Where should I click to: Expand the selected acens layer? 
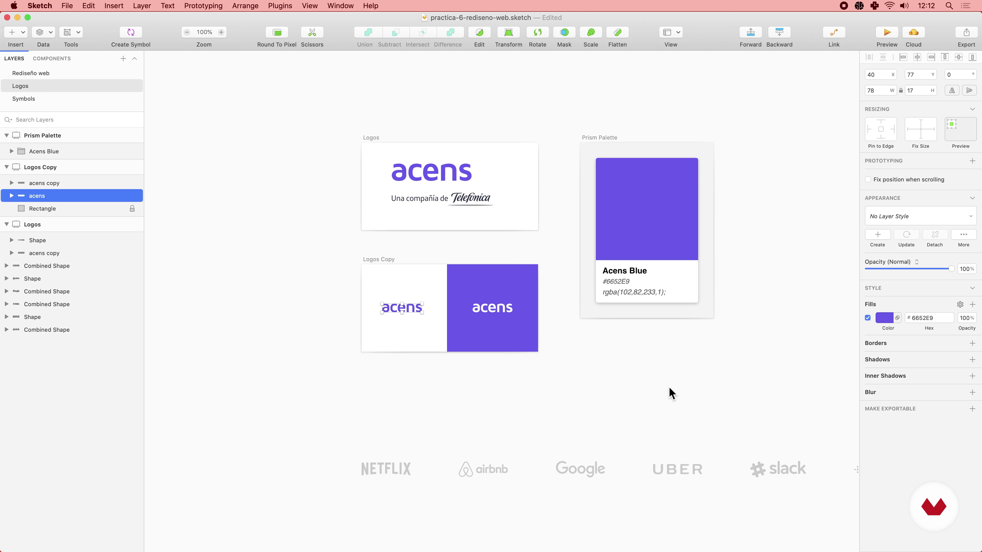click(12, 195)
